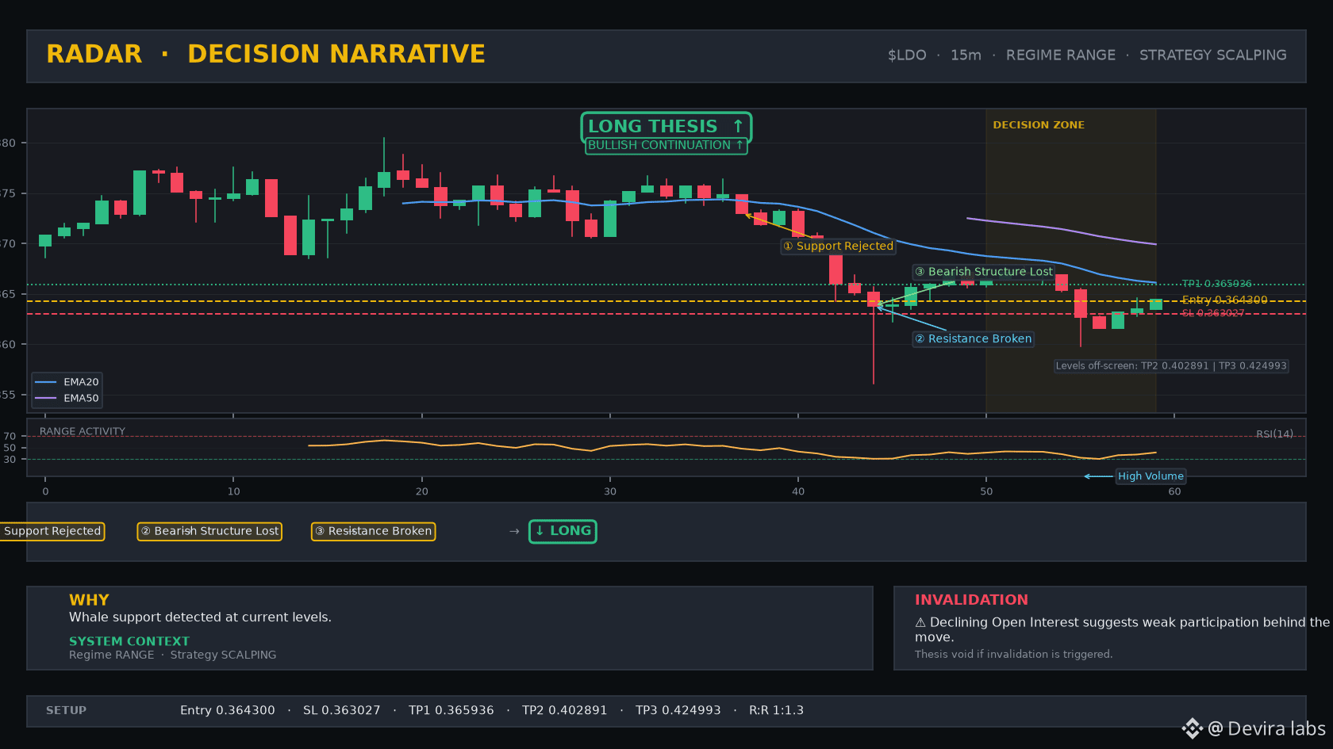
Task: Click the RSI axis value 70
Action: click(x=10, y=437)
